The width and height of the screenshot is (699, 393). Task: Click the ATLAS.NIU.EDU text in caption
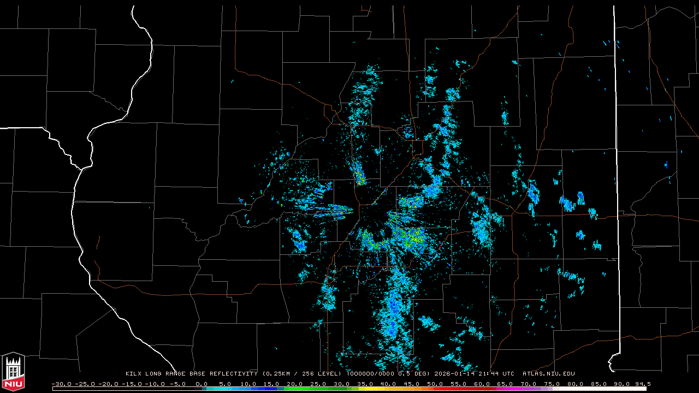548,374
